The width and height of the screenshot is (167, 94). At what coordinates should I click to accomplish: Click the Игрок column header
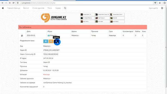click(x=50, y=31)
